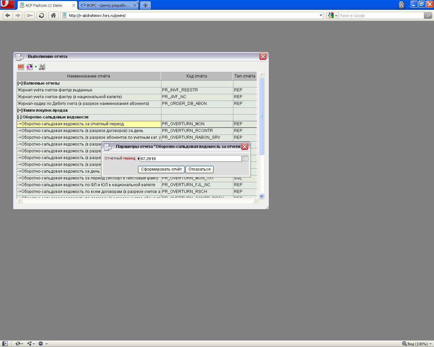Select the ACP Fastcom 11 Demo tab
434x347 pixels.
tap(47, 5)
